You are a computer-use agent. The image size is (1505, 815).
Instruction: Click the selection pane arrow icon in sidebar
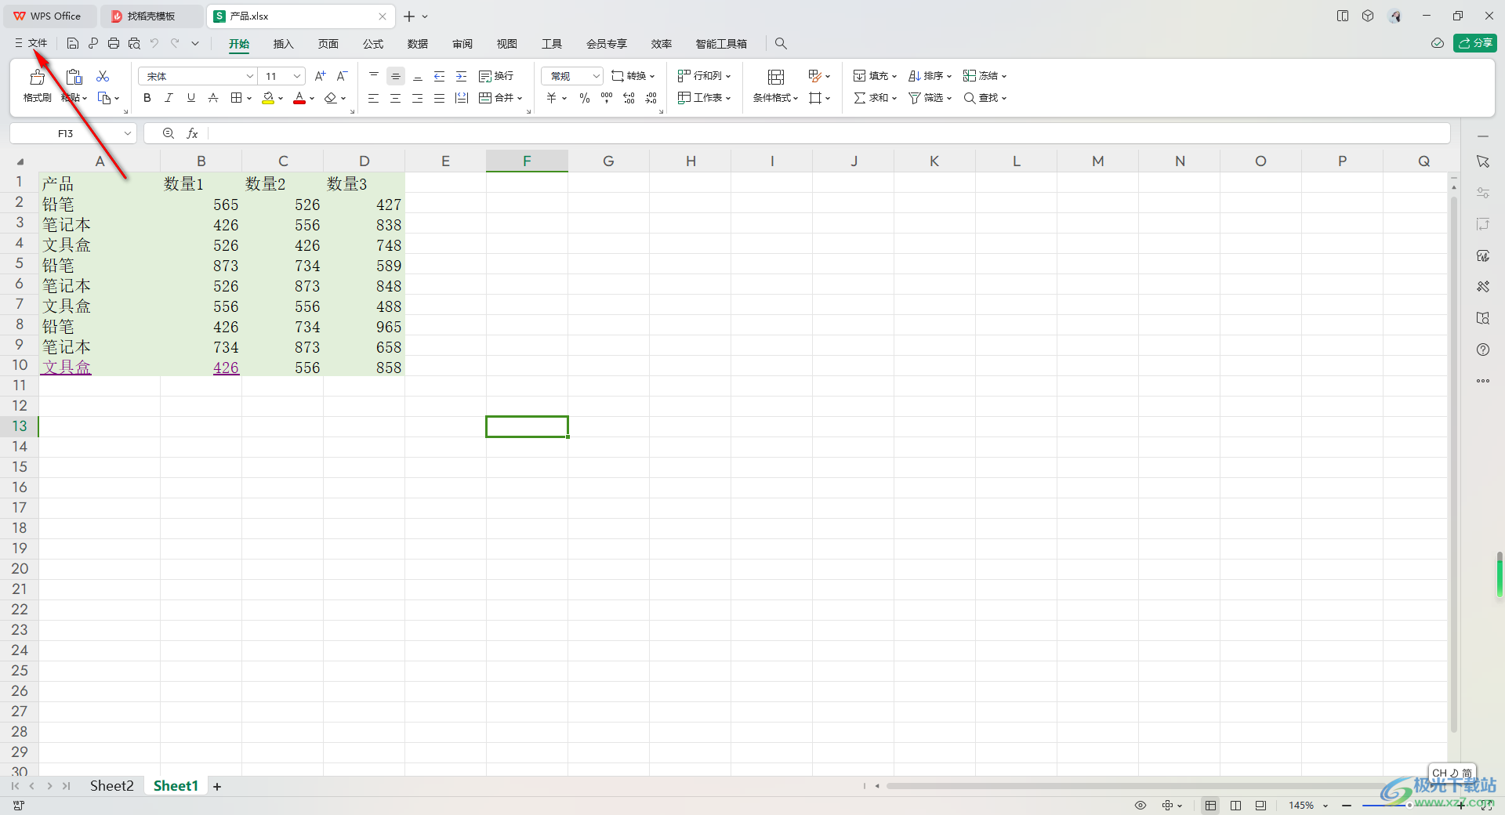click(1483, 161)
